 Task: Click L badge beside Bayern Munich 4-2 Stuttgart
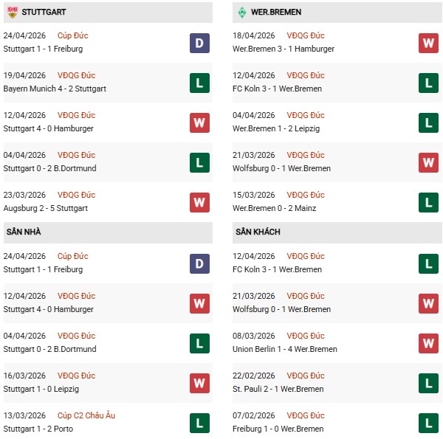(199, 83)
